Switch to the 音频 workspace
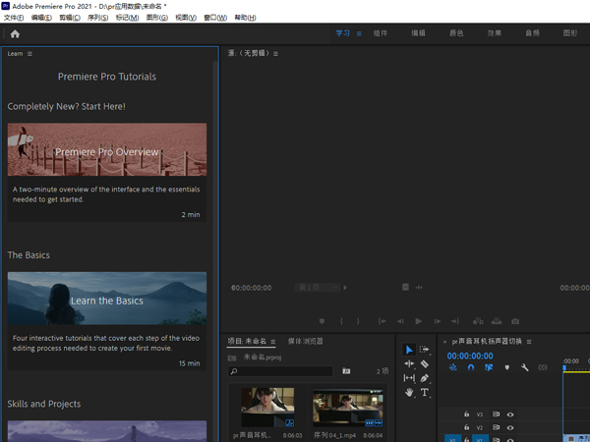The width and height of the screenshot is (590, 442). (532, 33)
